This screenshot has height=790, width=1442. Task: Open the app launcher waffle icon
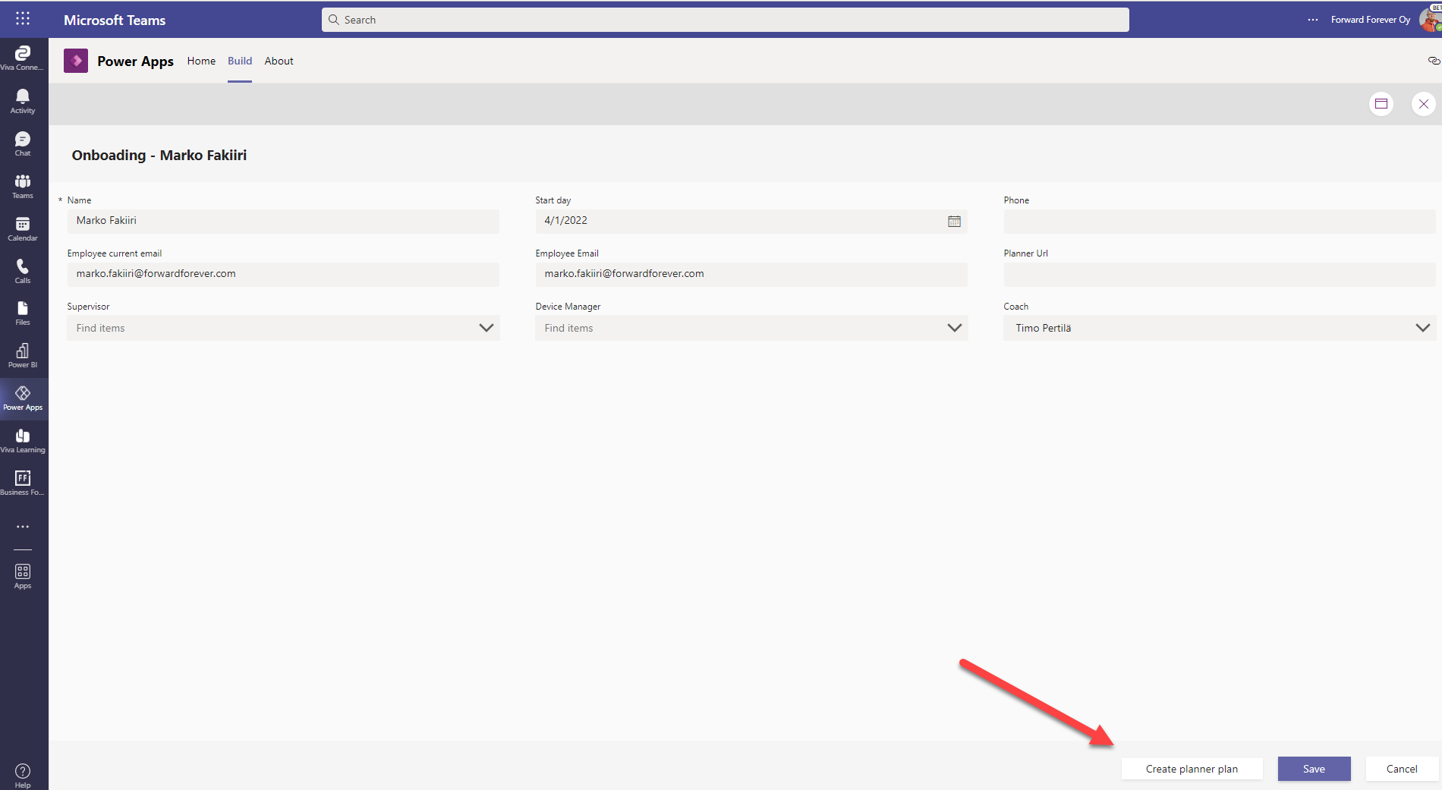coord(23,19)
